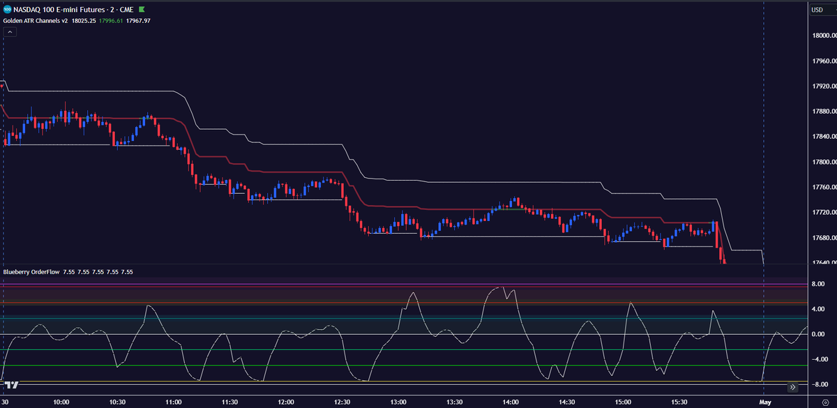Click the green 17996.61 indicator value
Image resolution: width=837 pixels, height=408 pixels.
pos(112,21)
